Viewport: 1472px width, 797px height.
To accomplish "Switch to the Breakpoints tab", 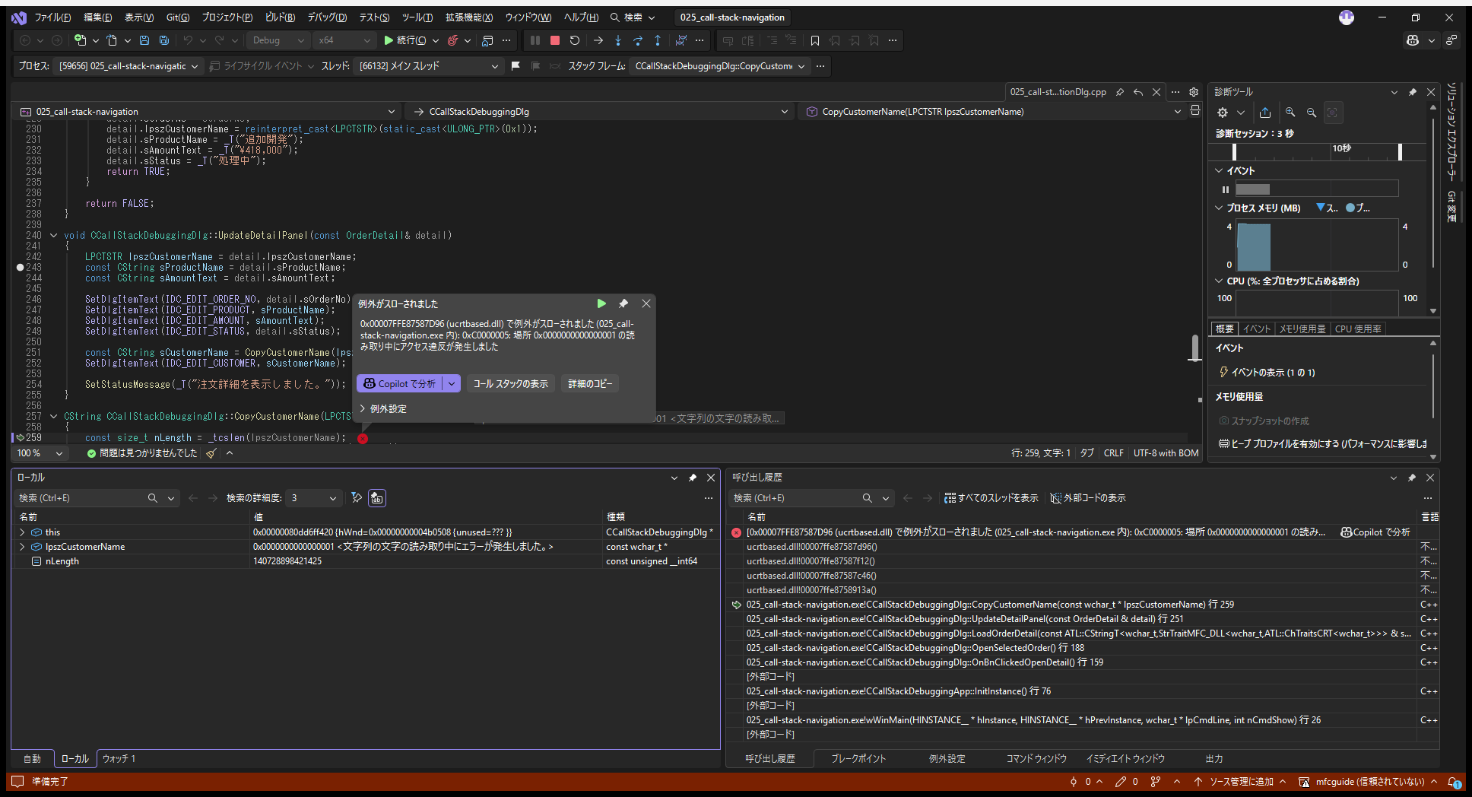I will (858, 759).
